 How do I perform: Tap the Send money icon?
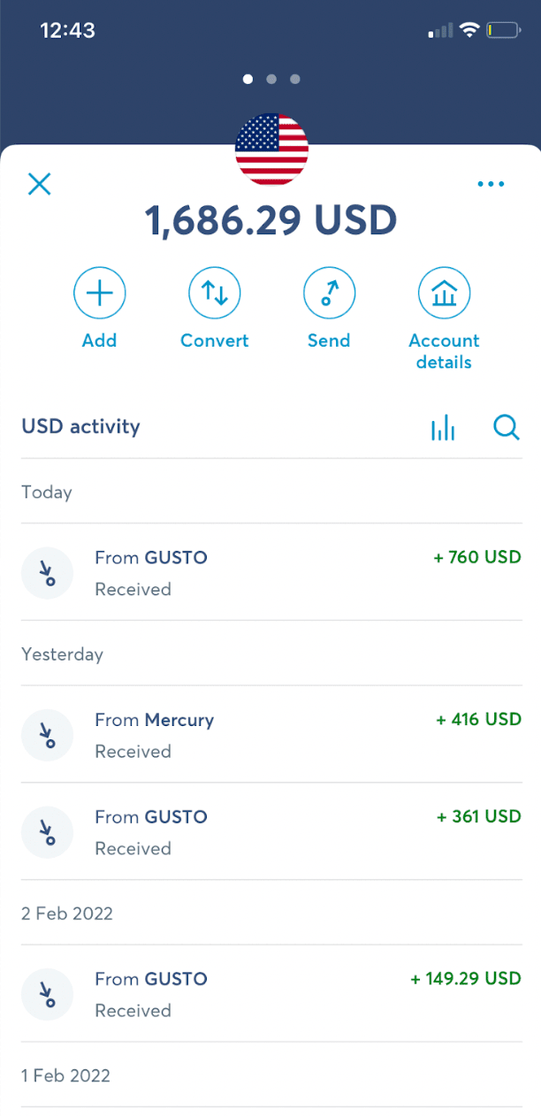point(329,294)
